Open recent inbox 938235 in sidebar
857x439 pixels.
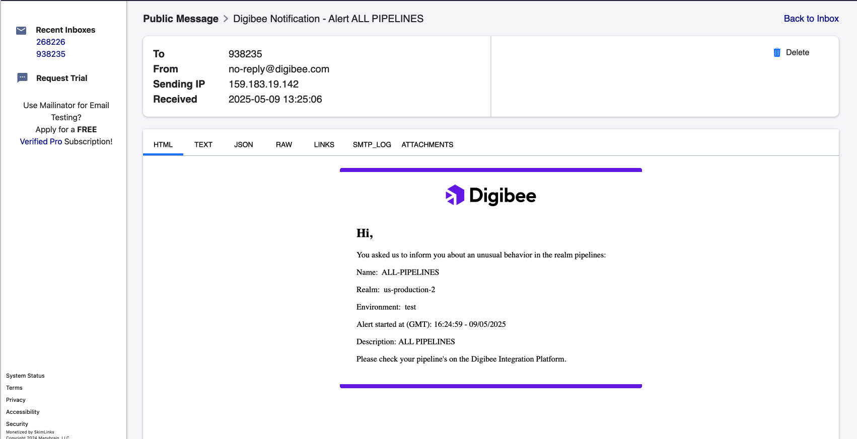coord(51,54)
